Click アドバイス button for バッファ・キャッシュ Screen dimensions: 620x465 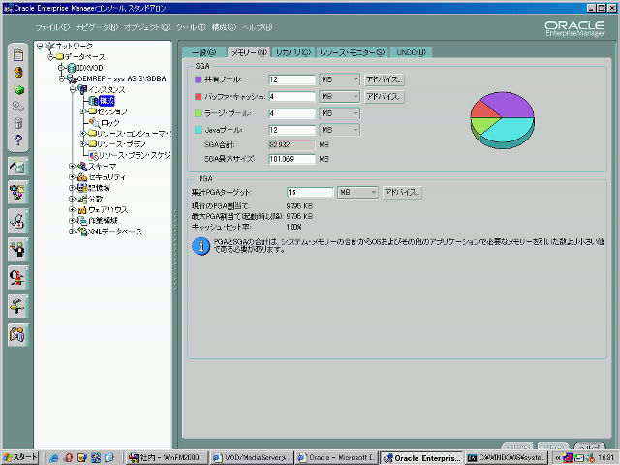[384, 97]
